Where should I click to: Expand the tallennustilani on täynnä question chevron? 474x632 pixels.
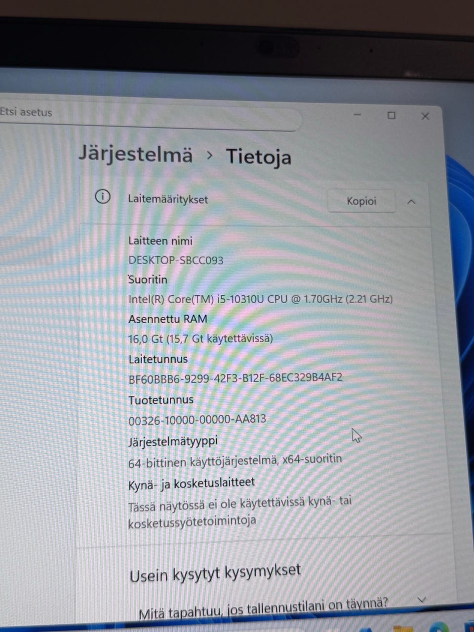[x=422, y=599]
